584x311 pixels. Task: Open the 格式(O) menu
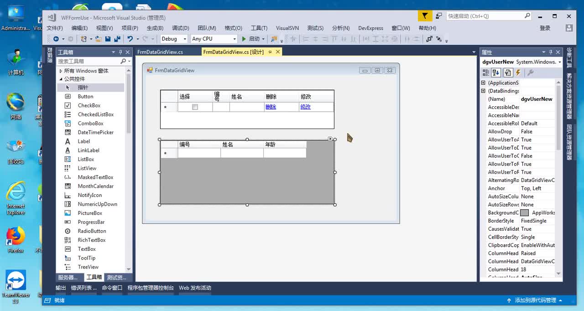click(x=234, y=28)
